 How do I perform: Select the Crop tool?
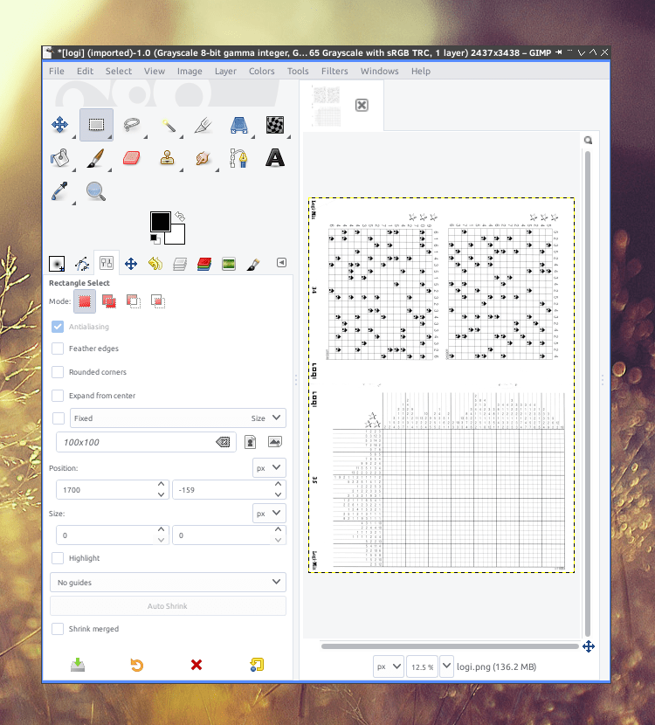203,125
